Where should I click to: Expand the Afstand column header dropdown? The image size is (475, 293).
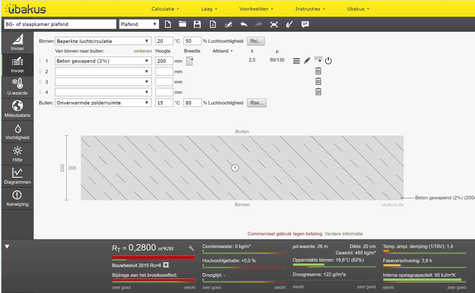coord(223,51)
